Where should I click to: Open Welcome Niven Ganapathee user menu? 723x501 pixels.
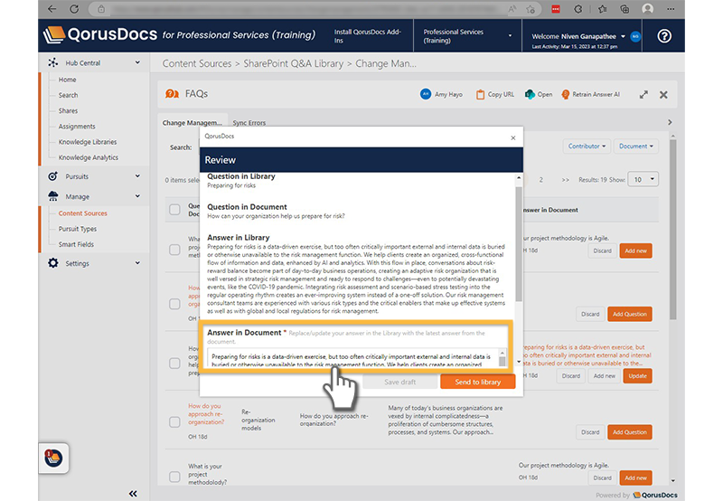[578, 36]
